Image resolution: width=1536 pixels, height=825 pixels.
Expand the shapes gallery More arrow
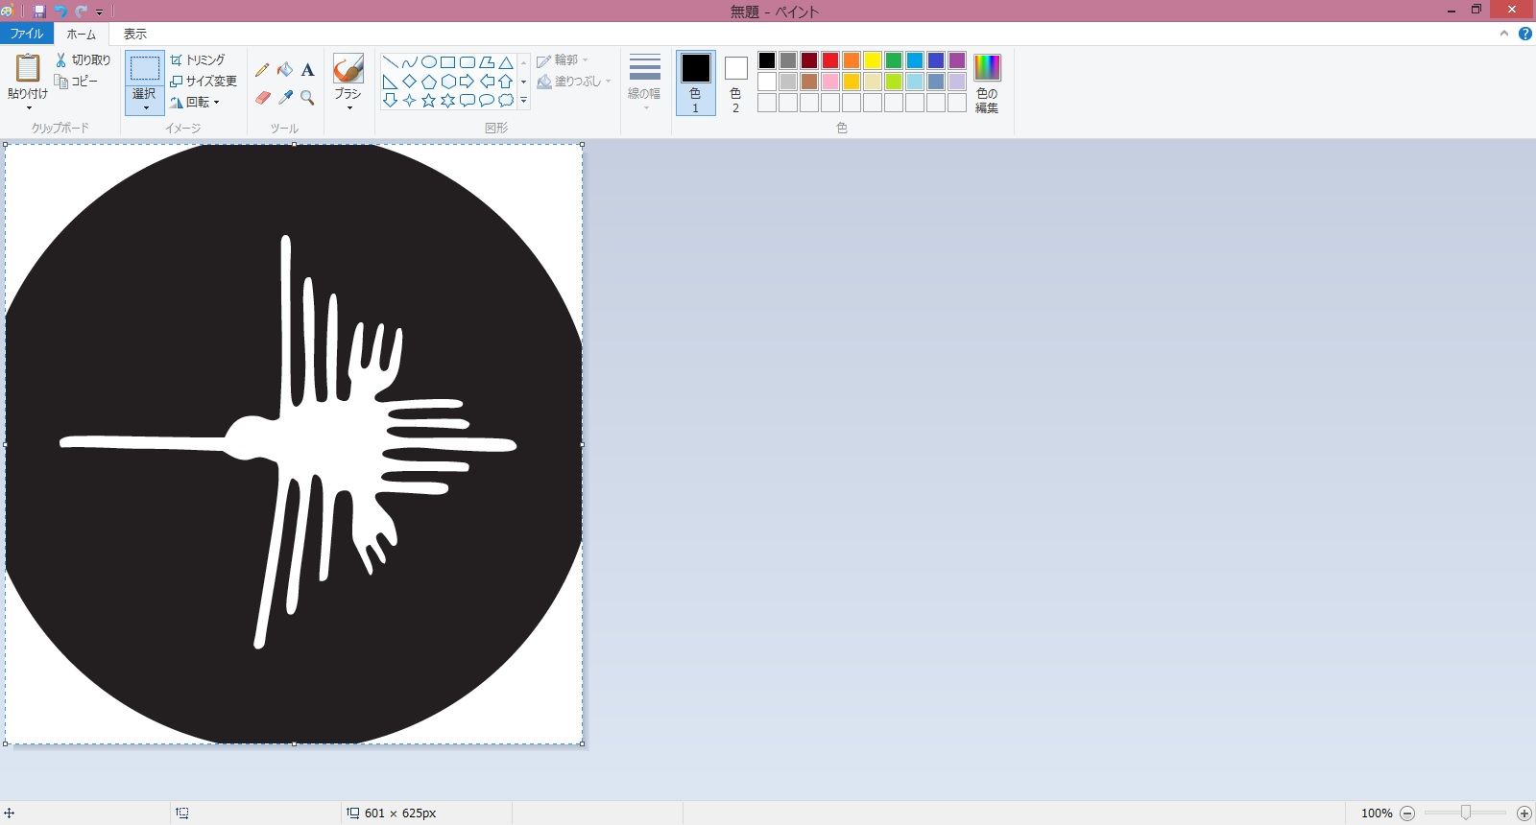coord(523,101)
